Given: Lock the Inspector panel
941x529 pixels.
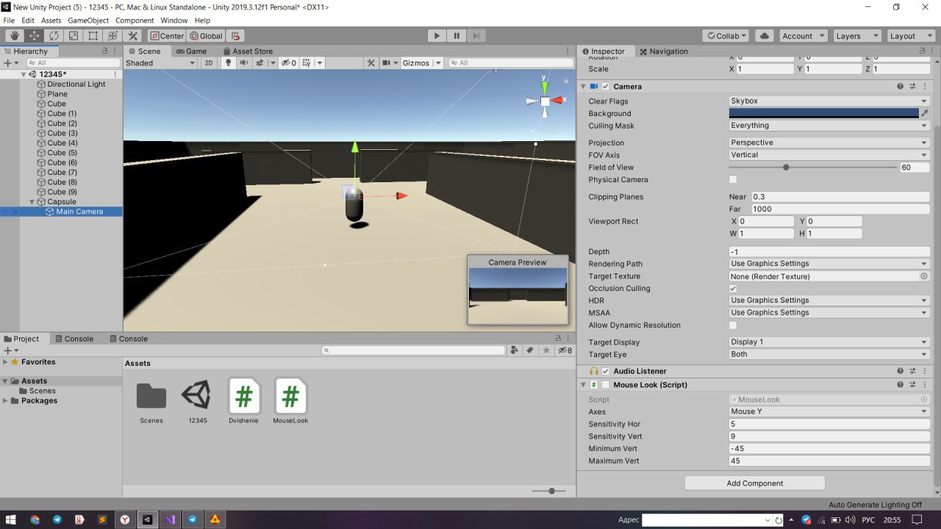Looking at the screenshot, I should click(x=923, y=51).
